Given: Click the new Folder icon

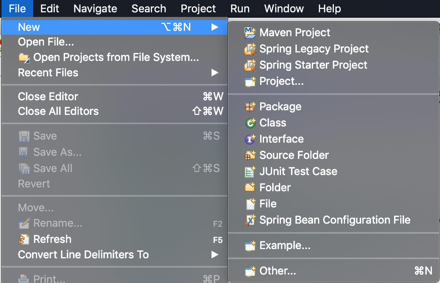Looking at the screenshot, I should coord(250,187).
